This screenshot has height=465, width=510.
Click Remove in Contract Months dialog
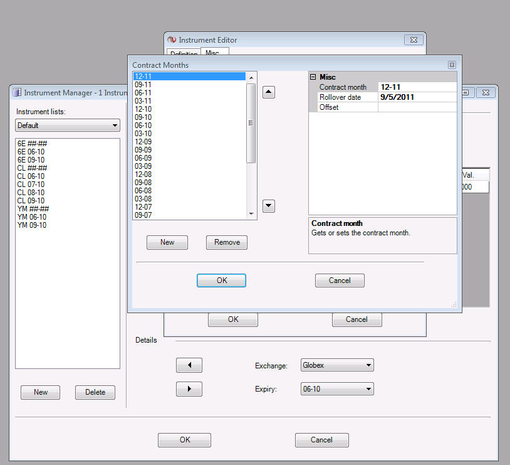point(227,242)
